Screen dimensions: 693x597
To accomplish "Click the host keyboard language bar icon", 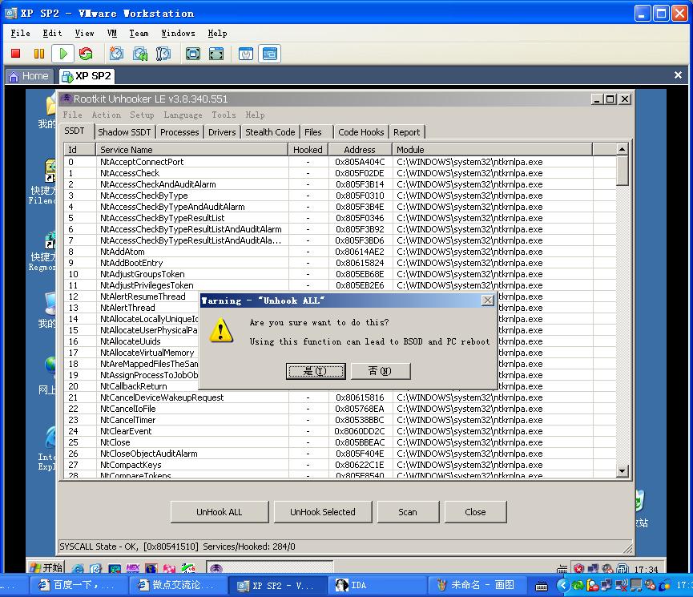I will click(542, 586).
